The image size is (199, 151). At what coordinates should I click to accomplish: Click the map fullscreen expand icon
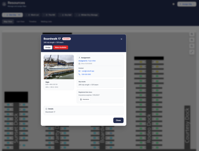pyautogui.click(x=192, y=52)
